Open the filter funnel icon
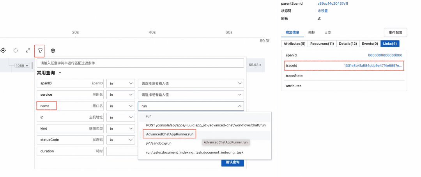421x177 pixels. pyautogui.click(x=40, y=51)
